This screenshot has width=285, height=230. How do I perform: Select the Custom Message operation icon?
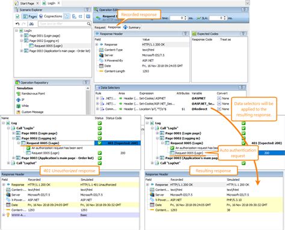[x=19, y=112]
